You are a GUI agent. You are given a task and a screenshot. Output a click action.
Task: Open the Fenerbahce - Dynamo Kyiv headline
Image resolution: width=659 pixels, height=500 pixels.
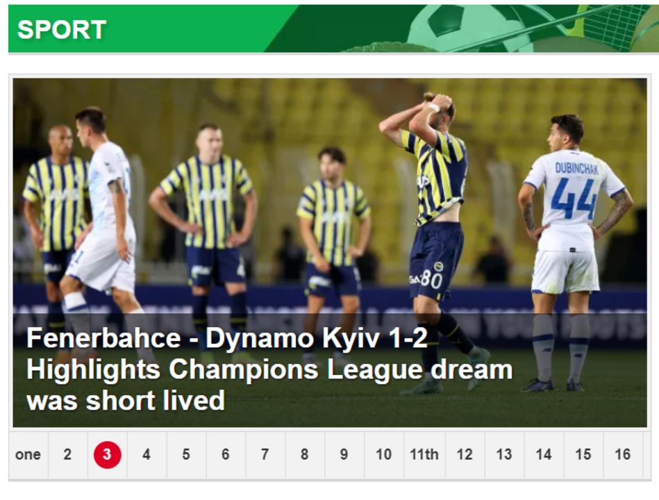(269, 369)
